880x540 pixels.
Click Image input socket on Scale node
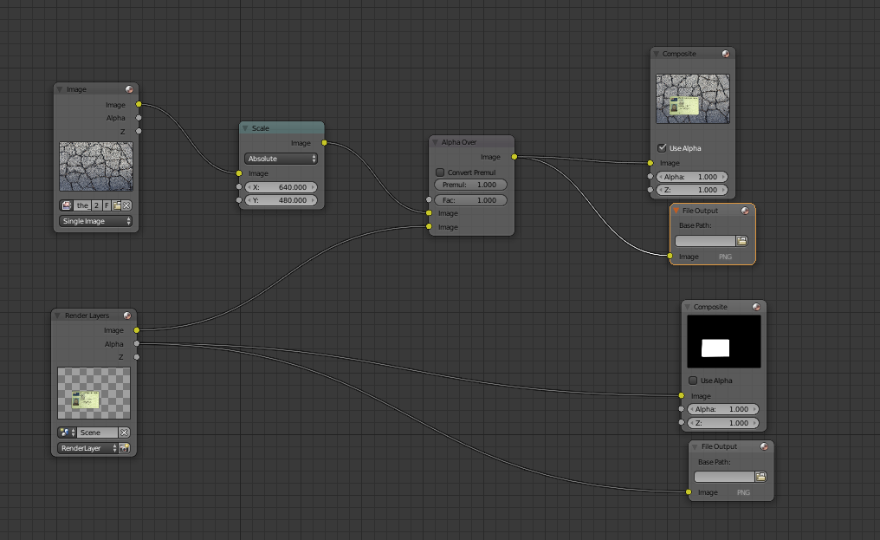coord(239,173)
